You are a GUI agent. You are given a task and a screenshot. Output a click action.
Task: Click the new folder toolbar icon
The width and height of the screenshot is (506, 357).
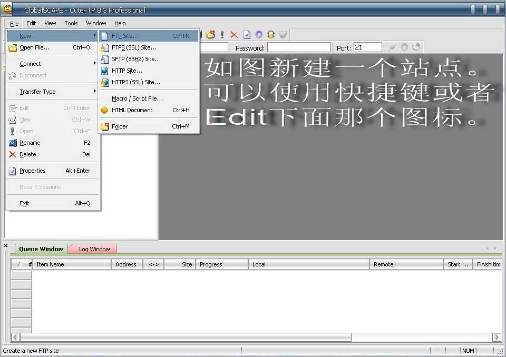tap(210, 35)
